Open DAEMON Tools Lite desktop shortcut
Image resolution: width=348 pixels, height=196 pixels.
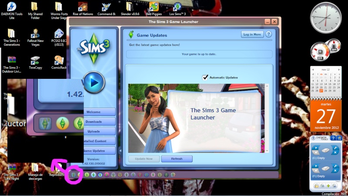pos(12,10)
